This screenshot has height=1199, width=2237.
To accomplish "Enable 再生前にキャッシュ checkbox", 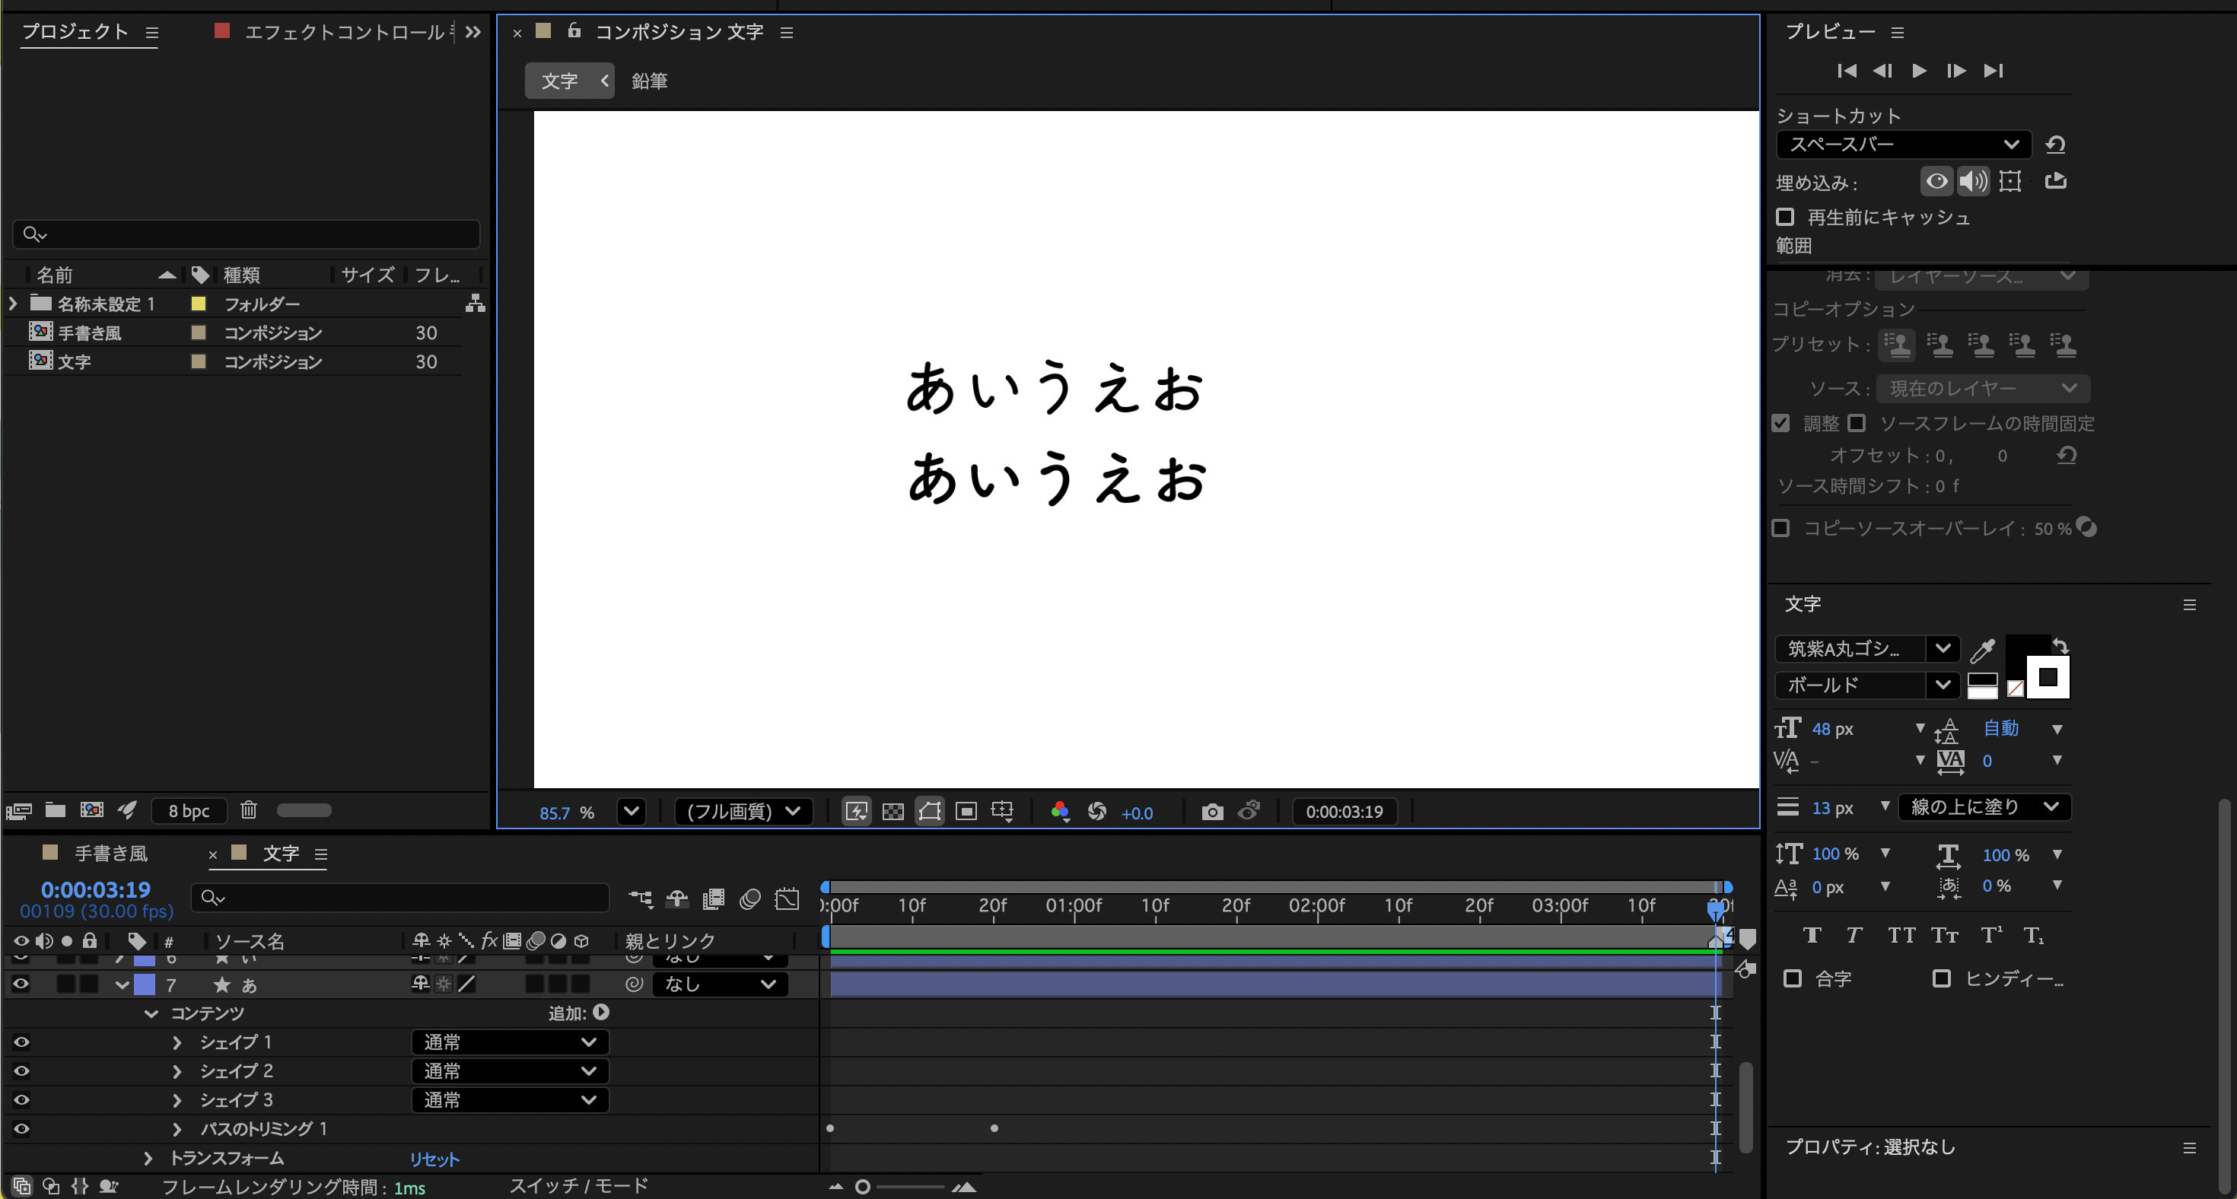I will 1786,217.
